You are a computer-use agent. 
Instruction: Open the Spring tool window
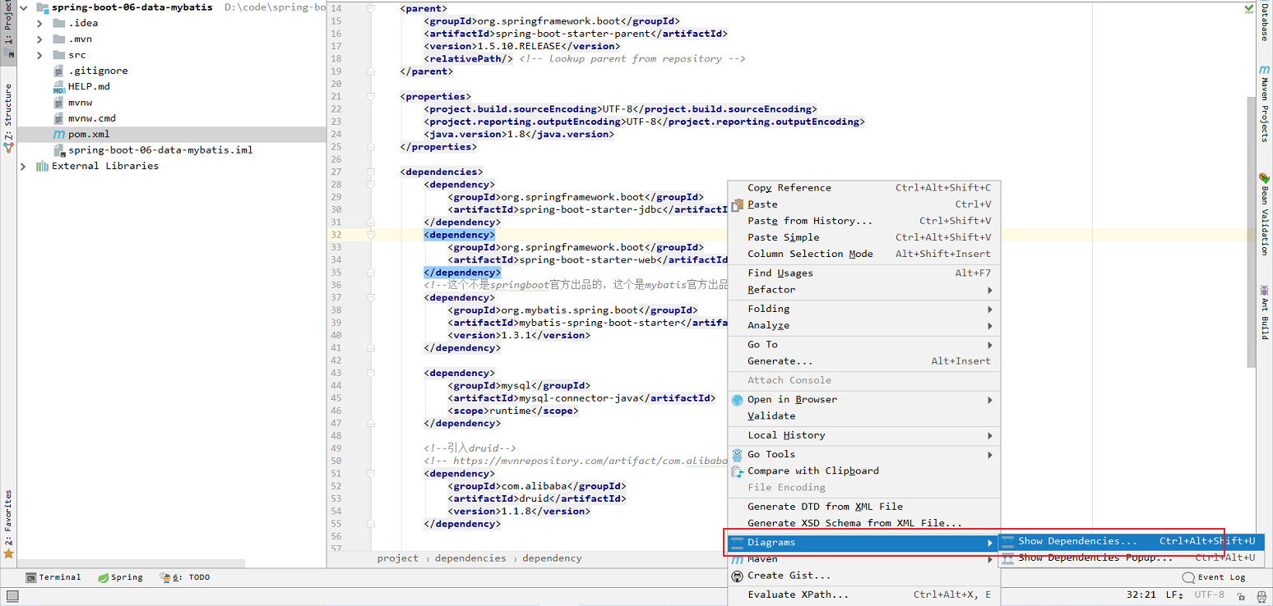(x=120, y=577)
